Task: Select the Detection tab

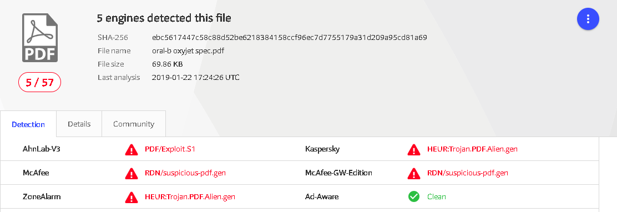Action: pyautogui.click(x=28, y=124)
